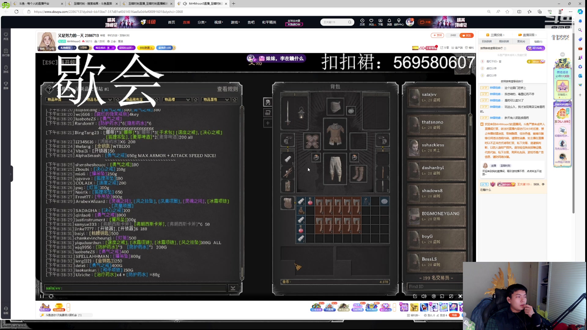587x330 pixels.
Task: Open 鱼吧 in Douyu navigation
Action: click(x=251, y=22)
